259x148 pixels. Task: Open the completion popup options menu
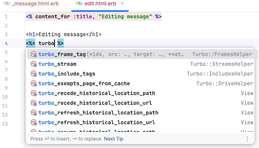point(247,139)
